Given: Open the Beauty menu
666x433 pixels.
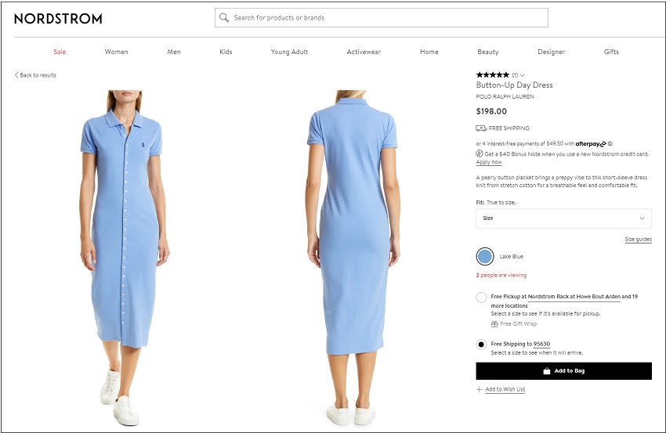Looking at the screenshot, I should point(488,52).
